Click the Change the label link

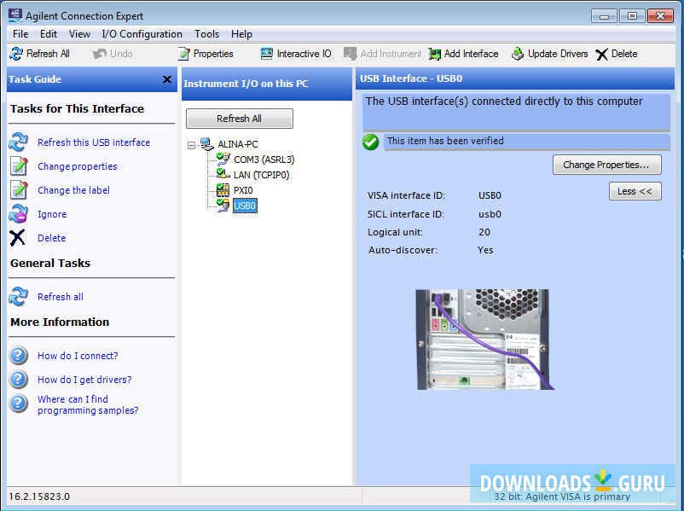click(x=73, y=190)
